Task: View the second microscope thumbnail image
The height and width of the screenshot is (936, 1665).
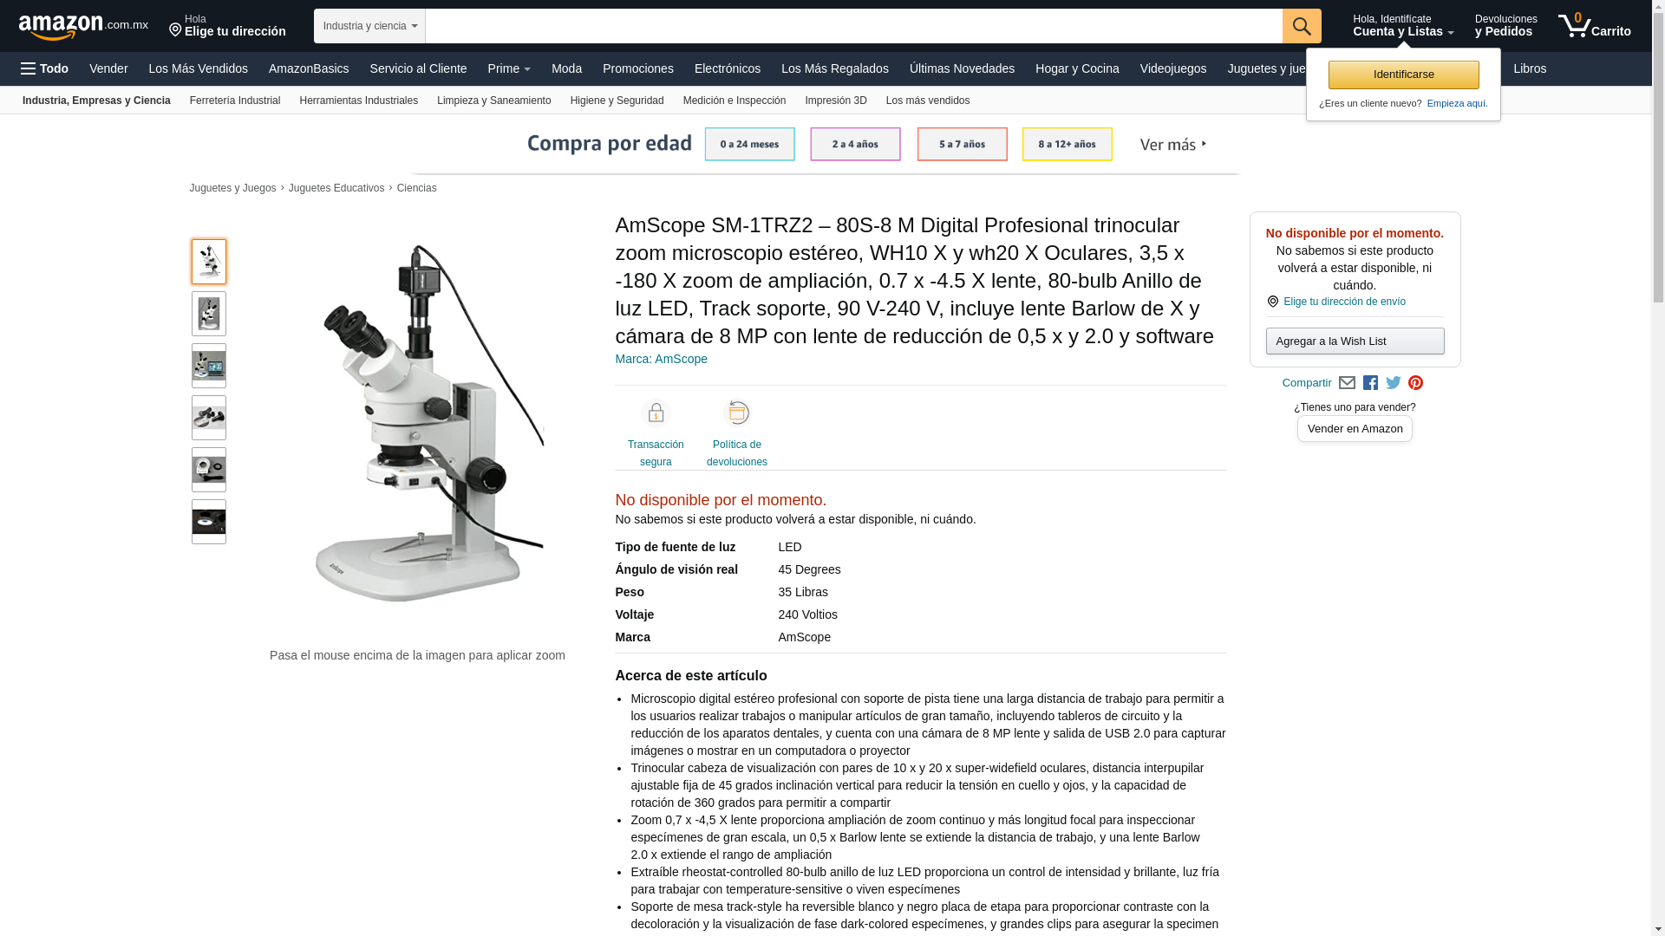Action: [209, 314]
